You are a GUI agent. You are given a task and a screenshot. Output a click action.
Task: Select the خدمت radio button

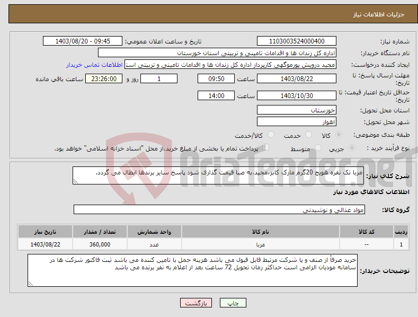point(308,135)
